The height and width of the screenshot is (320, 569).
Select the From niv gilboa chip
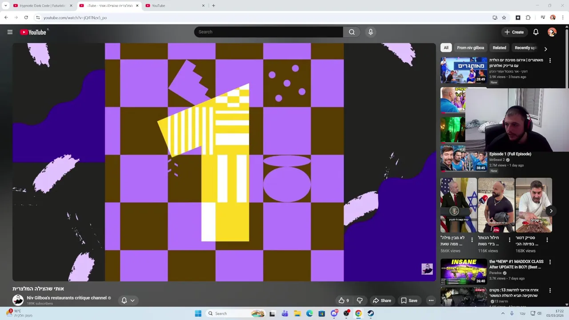click(x=470, y=48)
